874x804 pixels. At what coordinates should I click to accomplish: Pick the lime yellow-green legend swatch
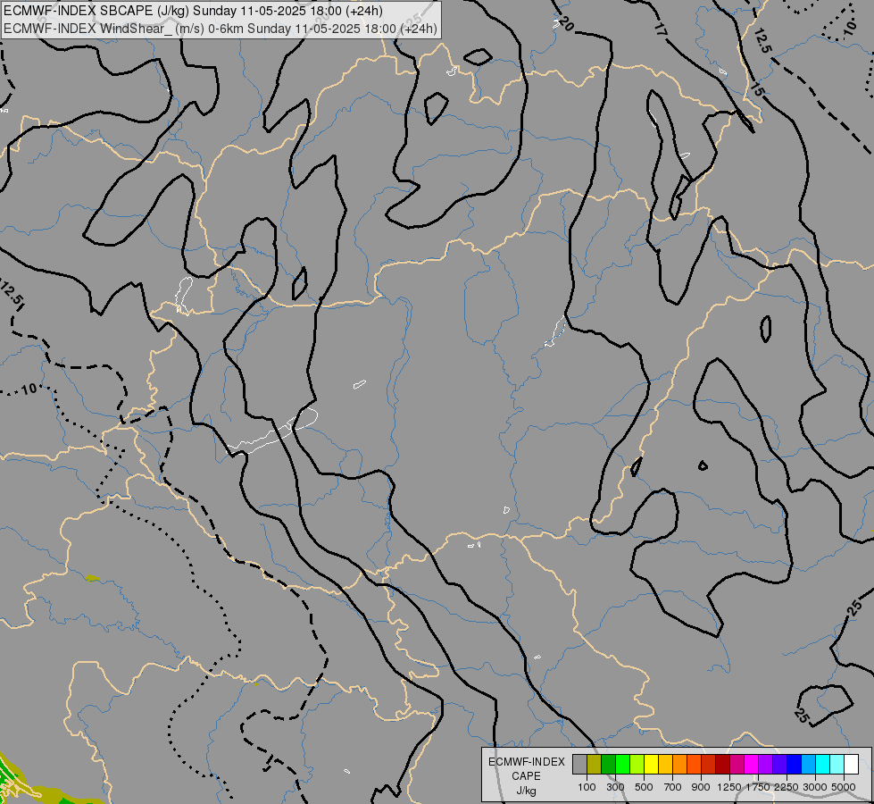[x=637, y=765]
